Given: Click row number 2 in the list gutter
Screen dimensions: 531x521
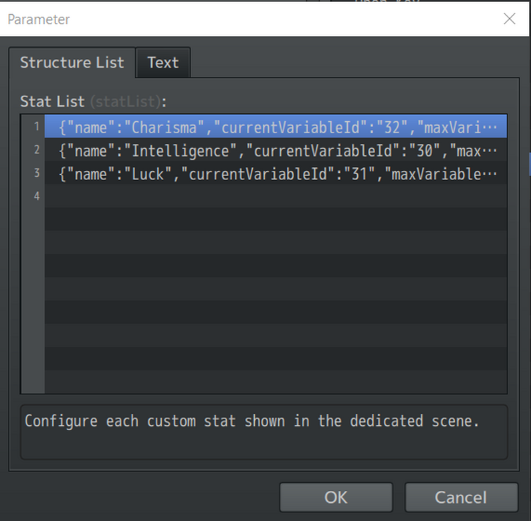Looking at the screenshot, I should [x=37, y=150].
